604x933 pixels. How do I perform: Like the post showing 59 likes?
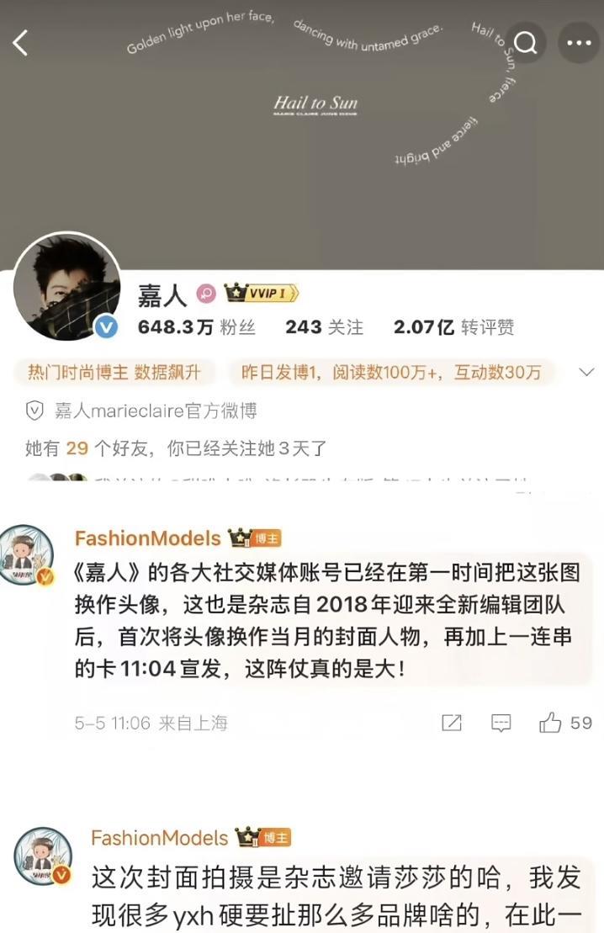(x=564, y=723)
